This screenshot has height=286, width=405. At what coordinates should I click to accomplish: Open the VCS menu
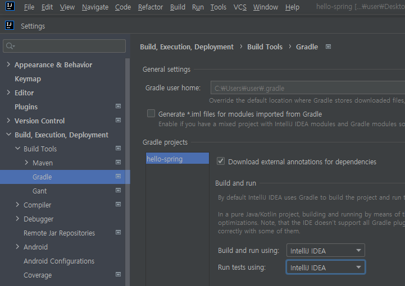(x=240, y=7)
